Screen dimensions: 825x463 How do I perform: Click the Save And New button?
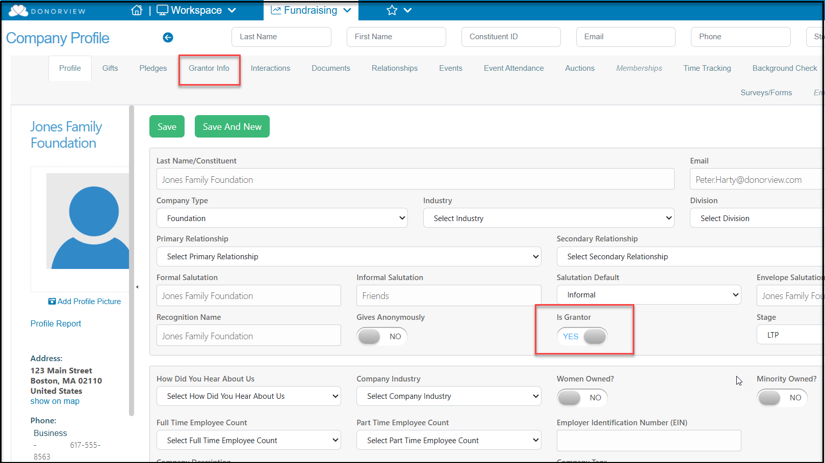tap(232, 127)
